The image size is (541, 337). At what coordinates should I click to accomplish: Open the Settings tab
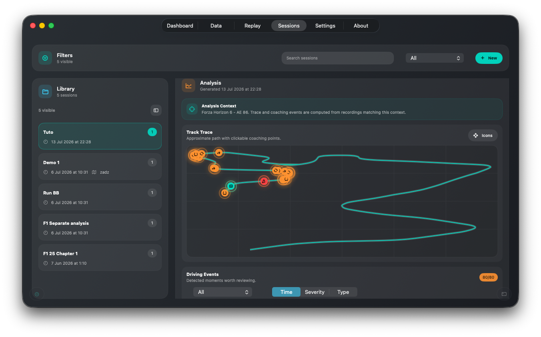point(325,26)
